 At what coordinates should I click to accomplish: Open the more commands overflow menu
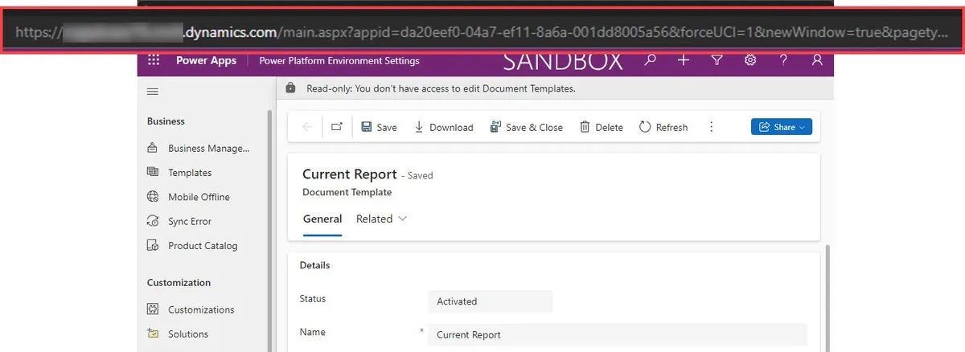pyautogui.click(x=711, y=127)
